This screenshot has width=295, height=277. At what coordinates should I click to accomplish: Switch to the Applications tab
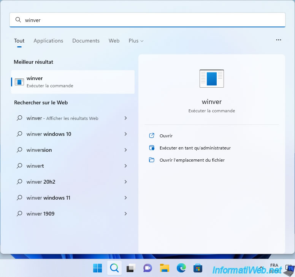(x=48, y=41)
